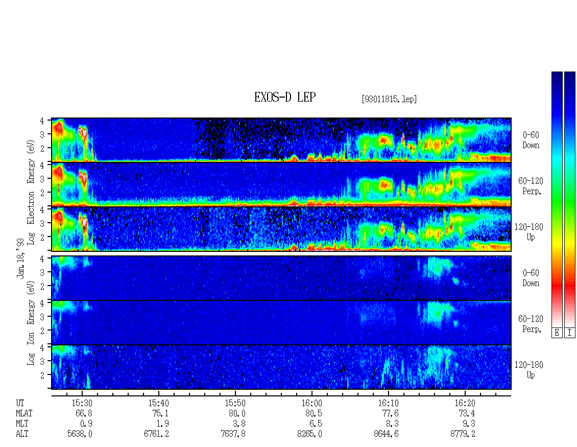Click the MLAT row label
This screenshot has height=447, width=577.
click(24, 413)
